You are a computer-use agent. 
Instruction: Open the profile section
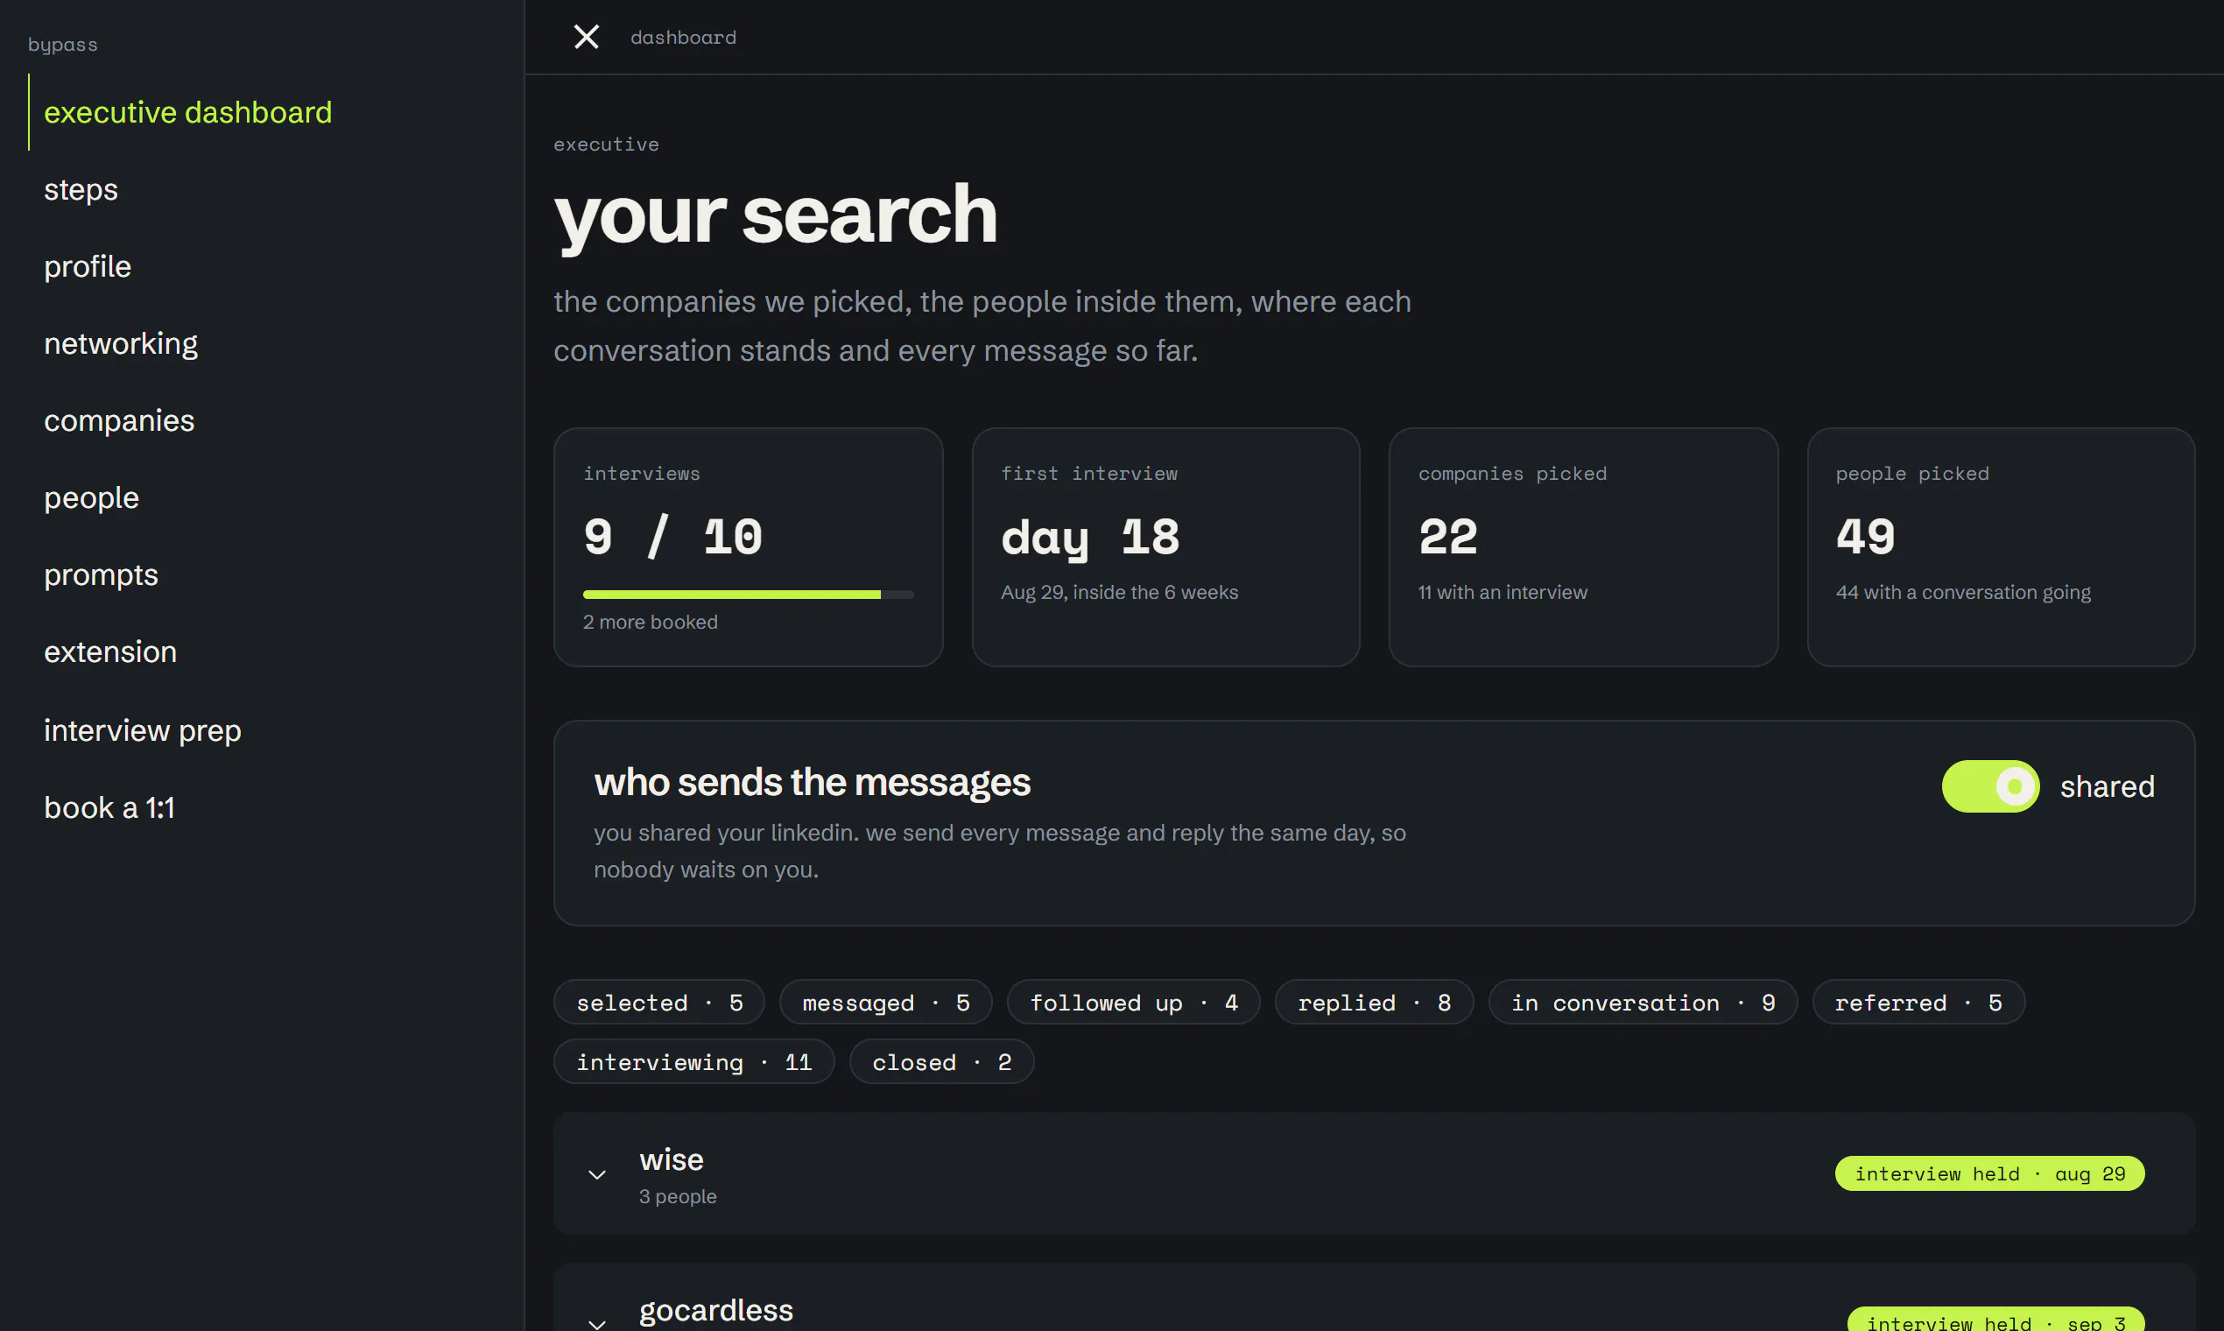tap(88, 266)
